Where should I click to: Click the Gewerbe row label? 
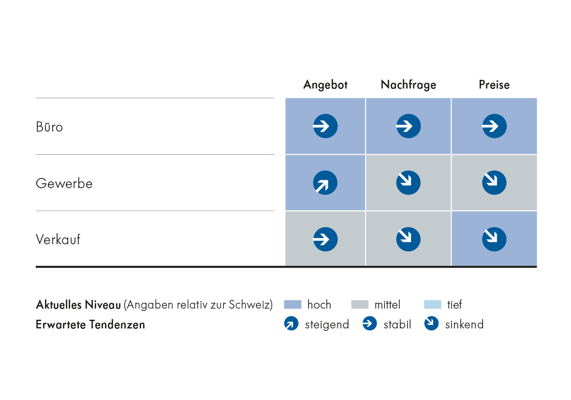(64, 184)
